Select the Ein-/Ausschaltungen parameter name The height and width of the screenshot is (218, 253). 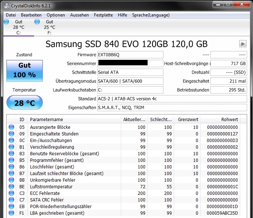(51, 141)
